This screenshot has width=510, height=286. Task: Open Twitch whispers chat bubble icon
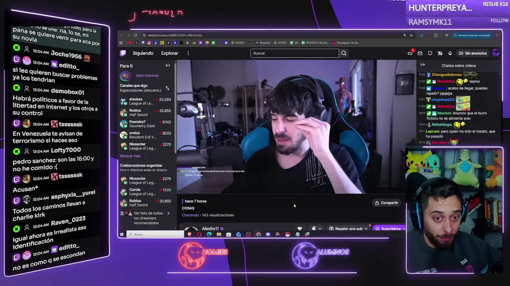pyautogui.click(x=430, y=53)
